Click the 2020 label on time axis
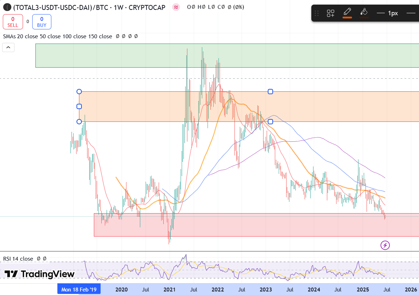Screen dimensions: 419x295 coord(121,290)
